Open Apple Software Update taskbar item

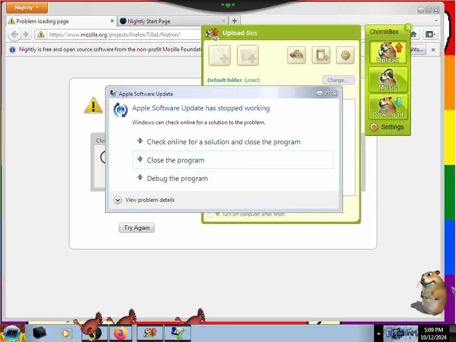tap(178, 333)
